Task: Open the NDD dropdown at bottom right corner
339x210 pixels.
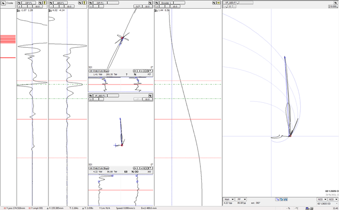Action: coord(333,199)
